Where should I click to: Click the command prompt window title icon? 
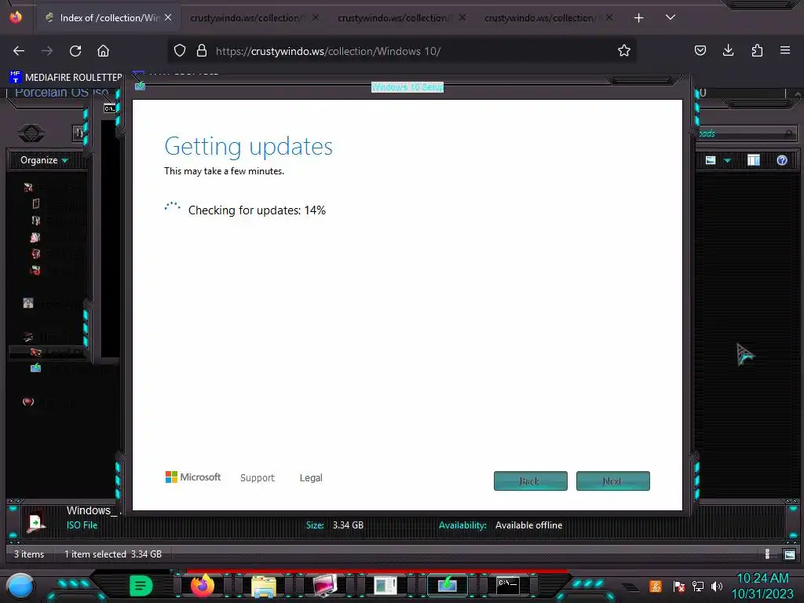coord(109,108)
